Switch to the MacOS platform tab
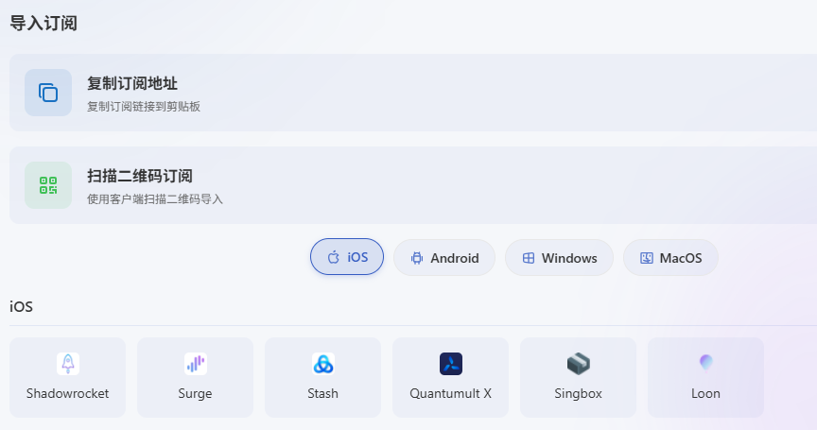Screen dimensions: 817x430 [670, 258]
